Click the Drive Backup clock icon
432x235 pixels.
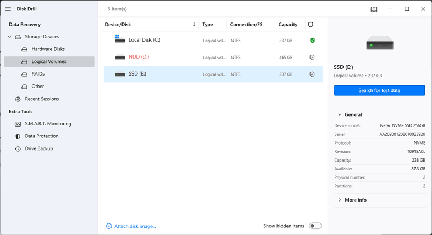[18, 149]
